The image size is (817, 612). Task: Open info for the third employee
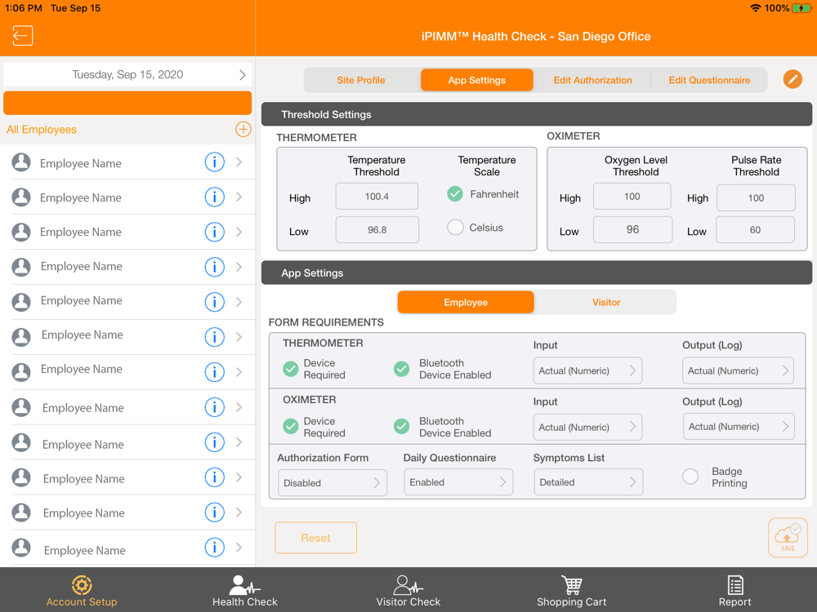[214, 232]
